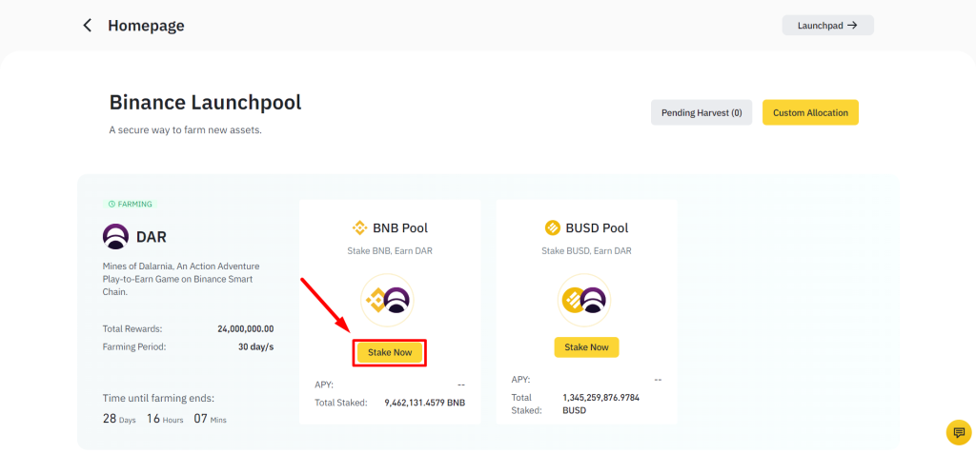976x454 pixels.
Task: Click the back arrow beside Homepage
Action: 88,26
